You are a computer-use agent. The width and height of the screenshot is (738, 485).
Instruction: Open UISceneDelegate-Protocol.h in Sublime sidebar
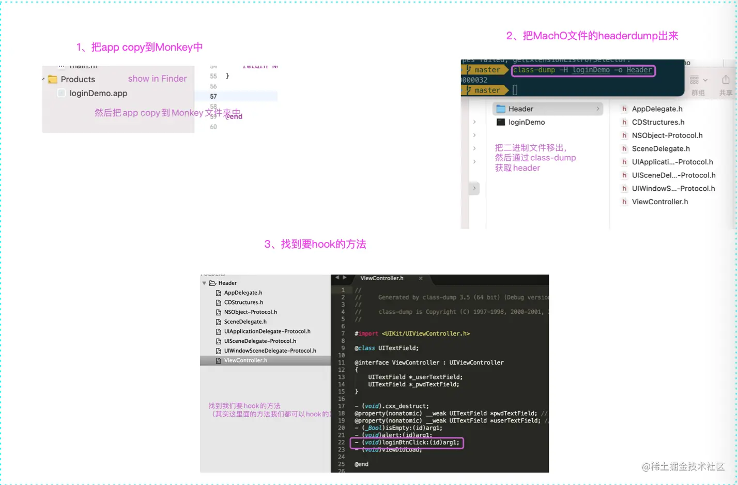pyautogui.click(x=256, y=341)
